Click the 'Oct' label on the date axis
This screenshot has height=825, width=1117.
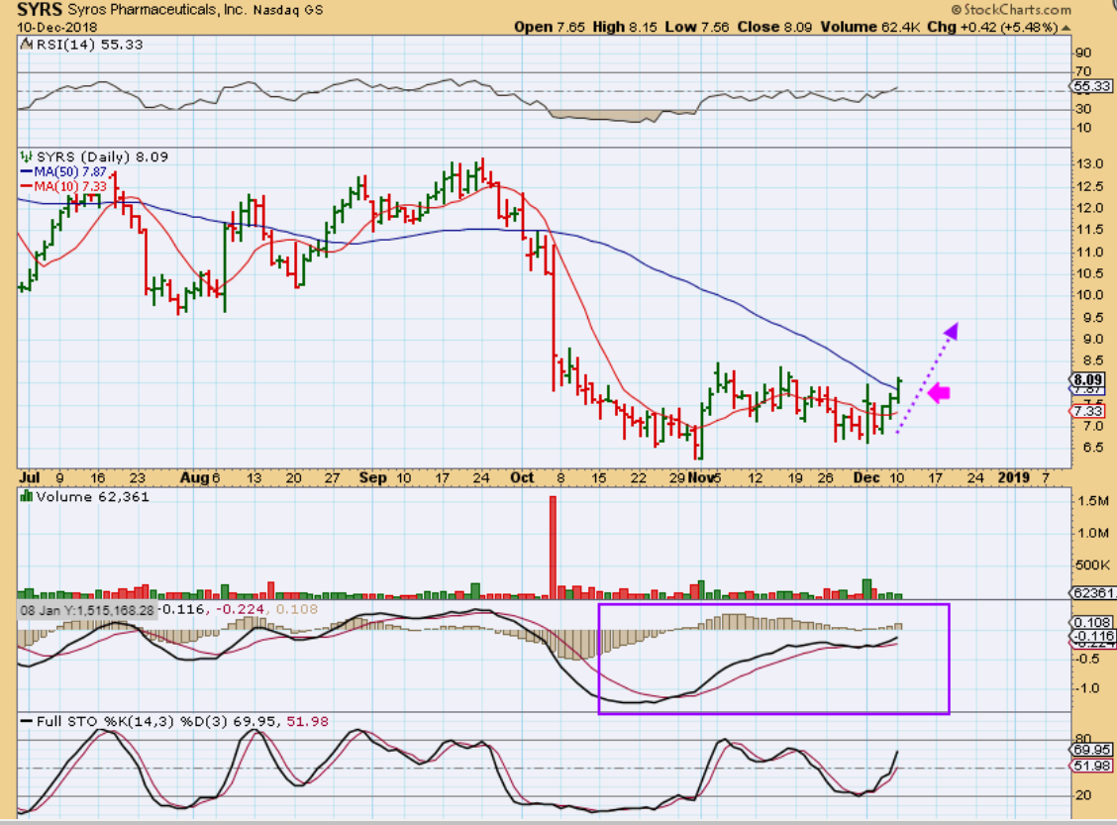522,477
